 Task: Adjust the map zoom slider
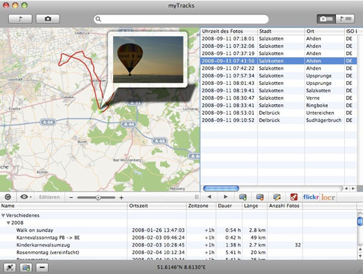(x=97, y=198)
